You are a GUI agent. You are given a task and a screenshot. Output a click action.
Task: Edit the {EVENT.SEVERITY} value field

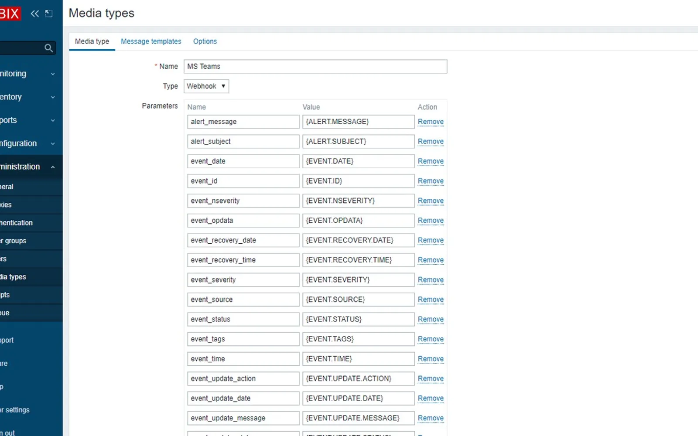tap(359, 280)
